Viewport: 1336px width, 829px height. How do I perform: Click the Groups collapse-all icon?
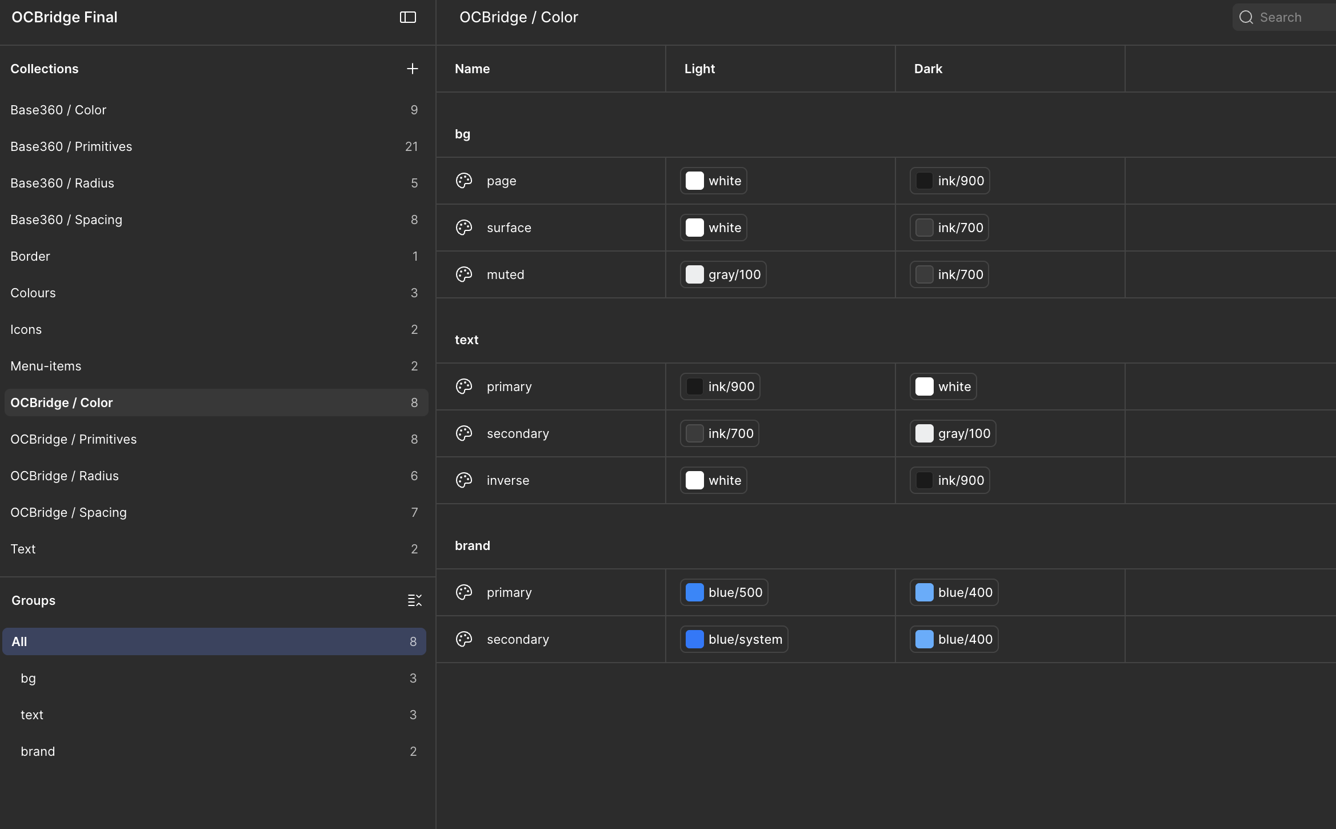click(x=414, y=600)
